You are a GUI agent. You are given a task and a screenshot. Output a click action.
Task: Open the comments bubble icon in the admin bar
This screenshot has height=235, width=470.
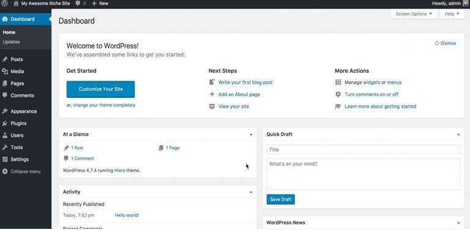point(78,4)
